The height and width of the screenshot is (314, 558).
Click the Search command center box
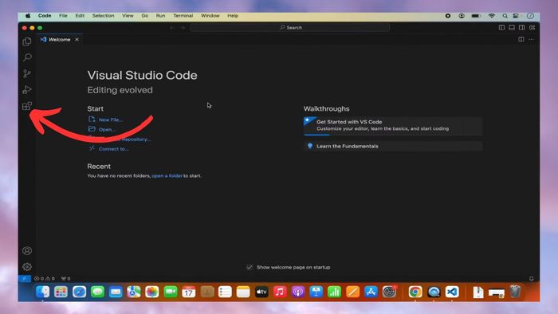[x=290, y=27]
